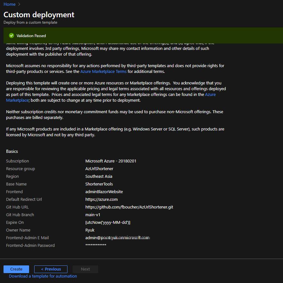The width and height of the screenshot is (283, 283).
Task: Select redirect value 'https://azure.com'
Action: (x=101, y=200)
